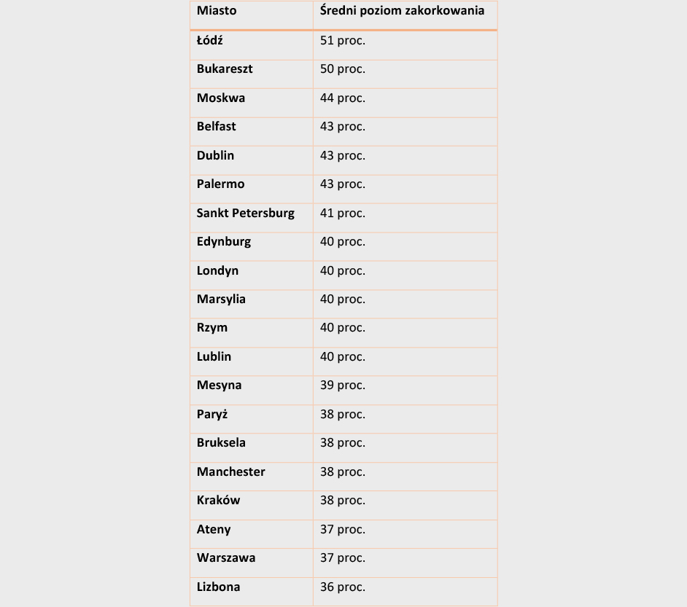Click the 51 proc. value

click(342, 41)
